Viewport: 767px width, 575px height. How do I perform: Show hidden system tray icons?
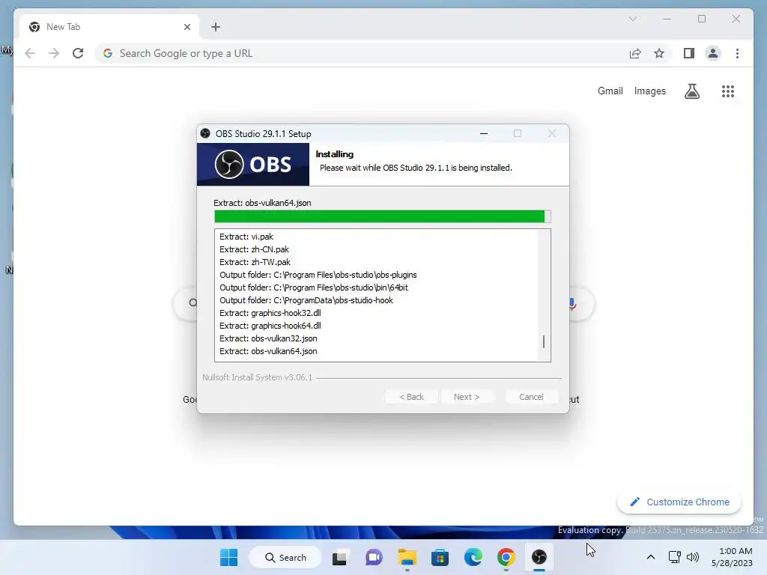651,557
